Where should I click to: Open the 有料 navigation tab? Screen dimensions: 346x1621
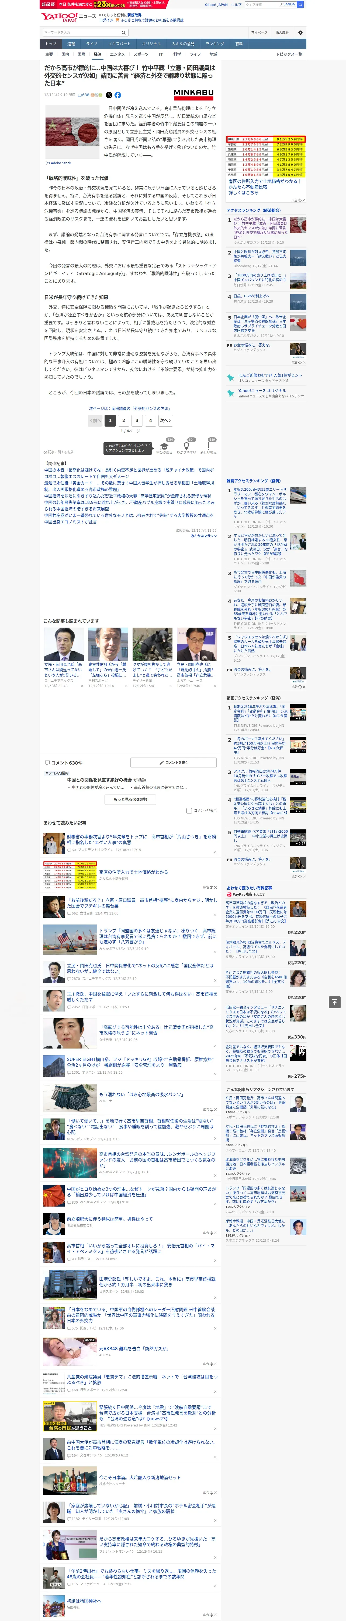(x=239, y=44)
